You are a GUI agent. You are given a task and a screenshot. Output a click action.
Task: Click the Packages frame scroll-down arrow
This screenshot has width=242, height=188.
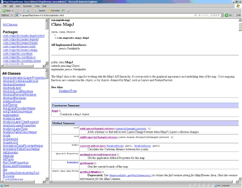(47, 63)
